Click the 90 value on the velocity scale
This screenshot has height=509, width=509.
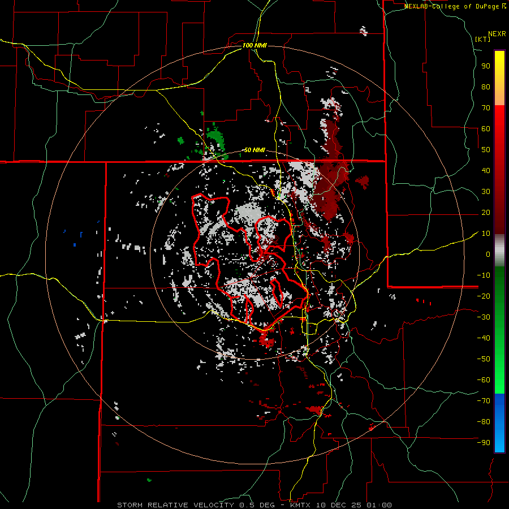click(485, 66)
